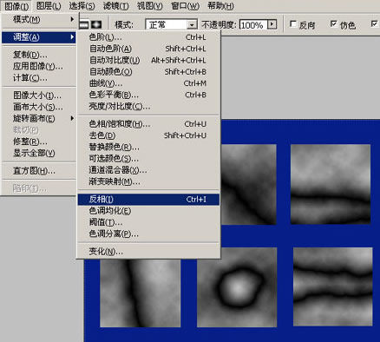
Task: Choose 直方图(H)... menu entry
Action: pos(39,171)
